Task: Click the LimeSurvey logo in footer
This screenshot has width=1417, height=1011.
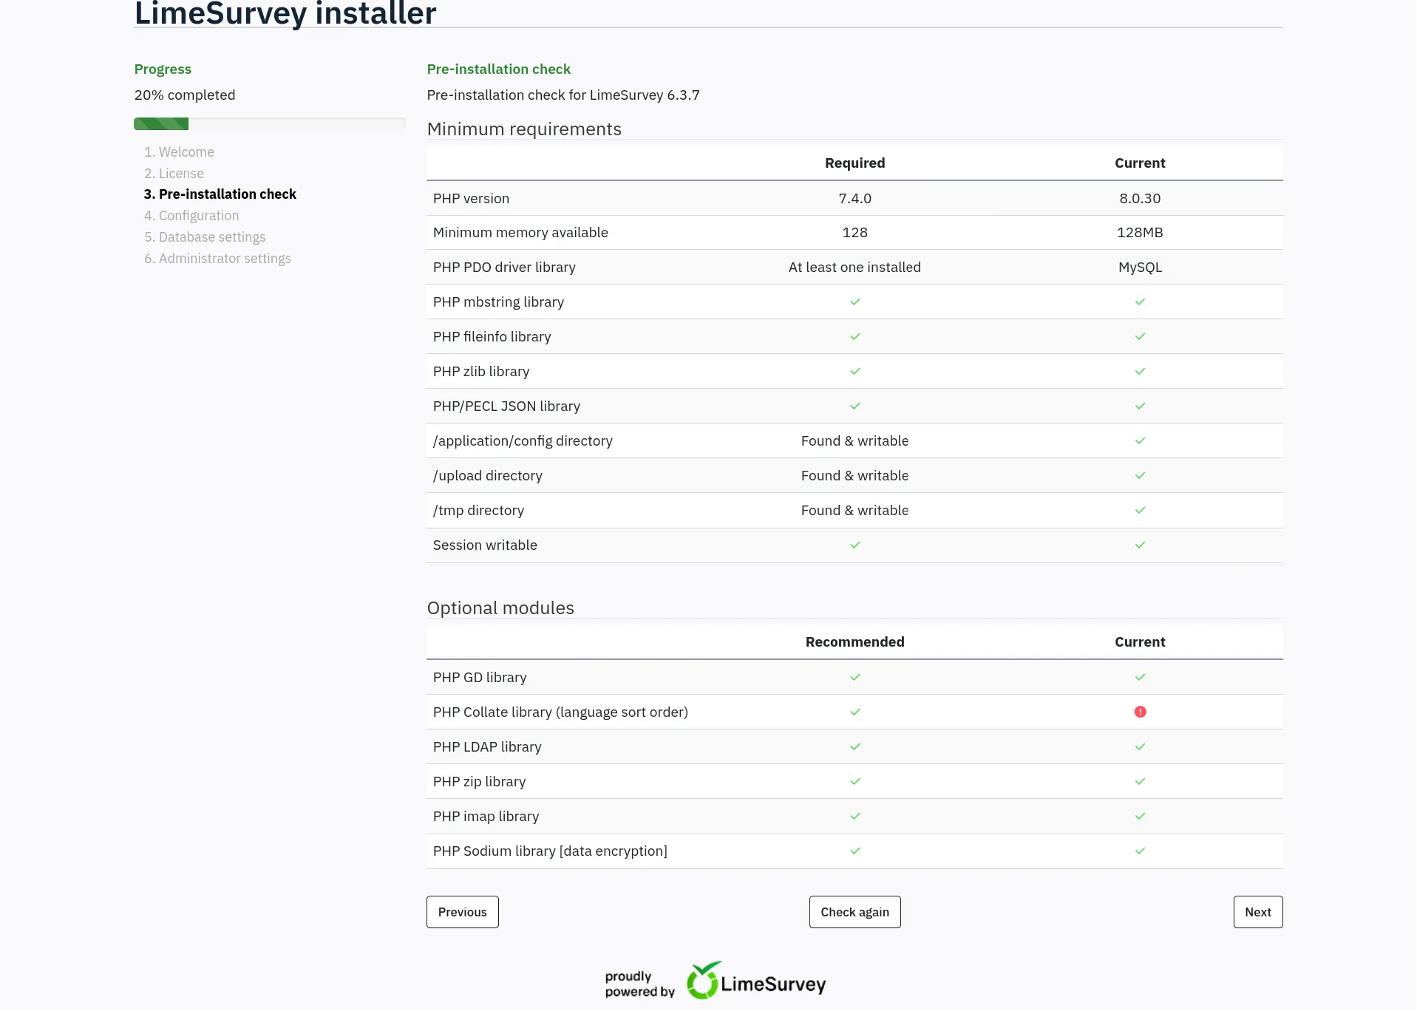Action: click(x=756, y=981)
